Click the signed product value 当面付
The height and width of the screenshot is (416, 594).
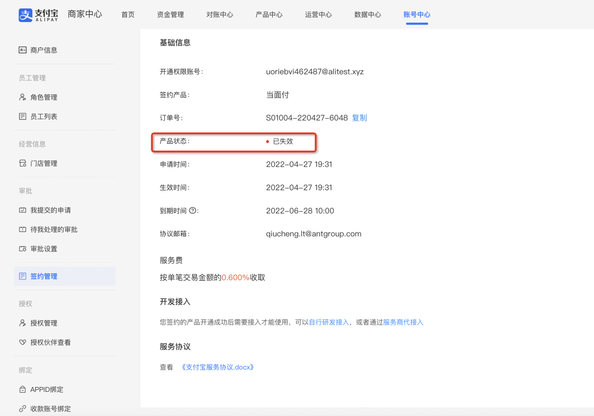coord(278,95)
